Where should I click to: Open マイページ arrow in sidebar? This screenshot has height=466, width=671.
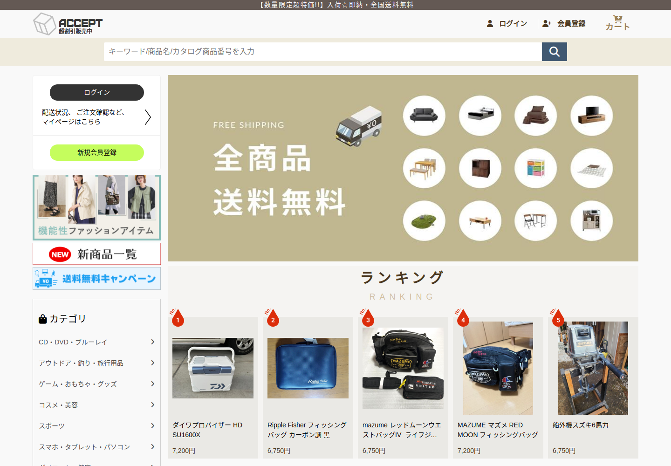pos(148,117)
